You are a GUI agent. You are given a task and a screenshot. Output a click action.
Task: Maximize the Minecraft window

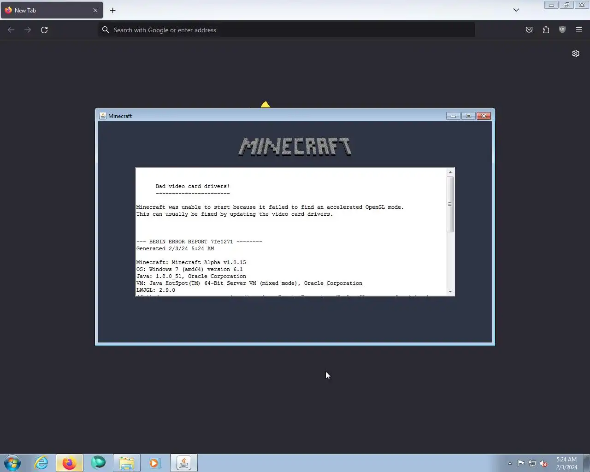468,116
